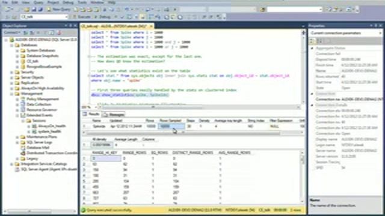Open the Window menu
385x216 pixels.
(97, 2)
